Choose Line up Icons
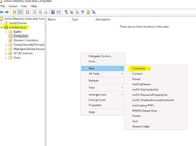The width and height of the screenshot is (196, 146). (103, 100)
